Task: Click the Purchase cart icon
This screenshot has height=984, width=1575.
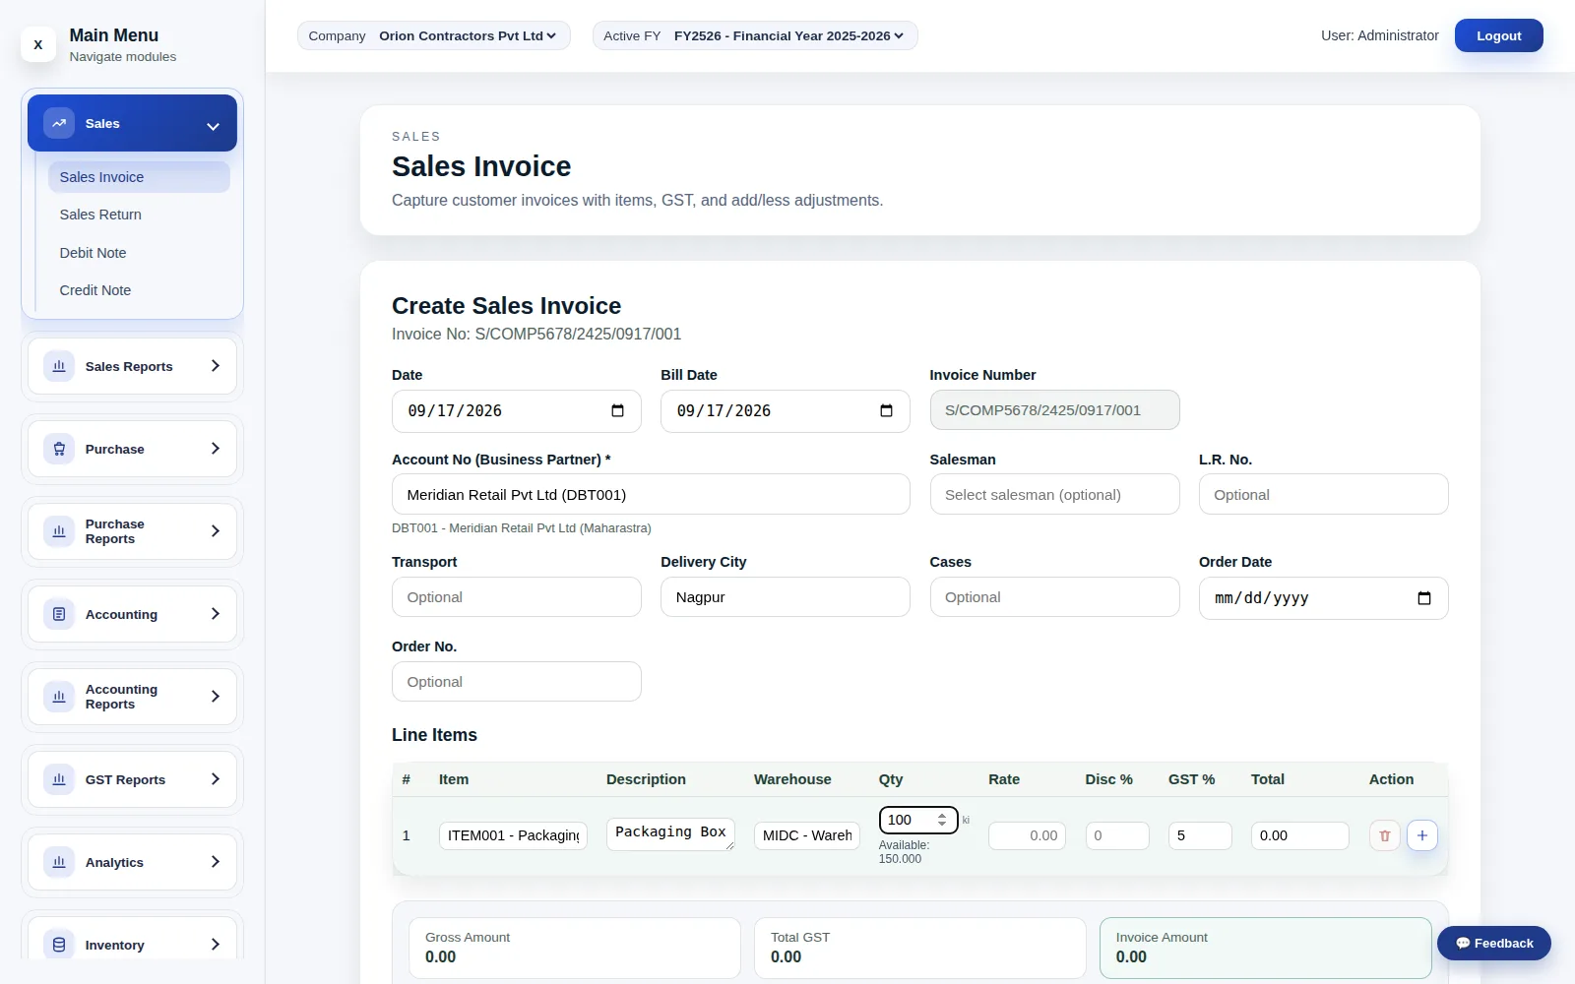Action: 59,449
